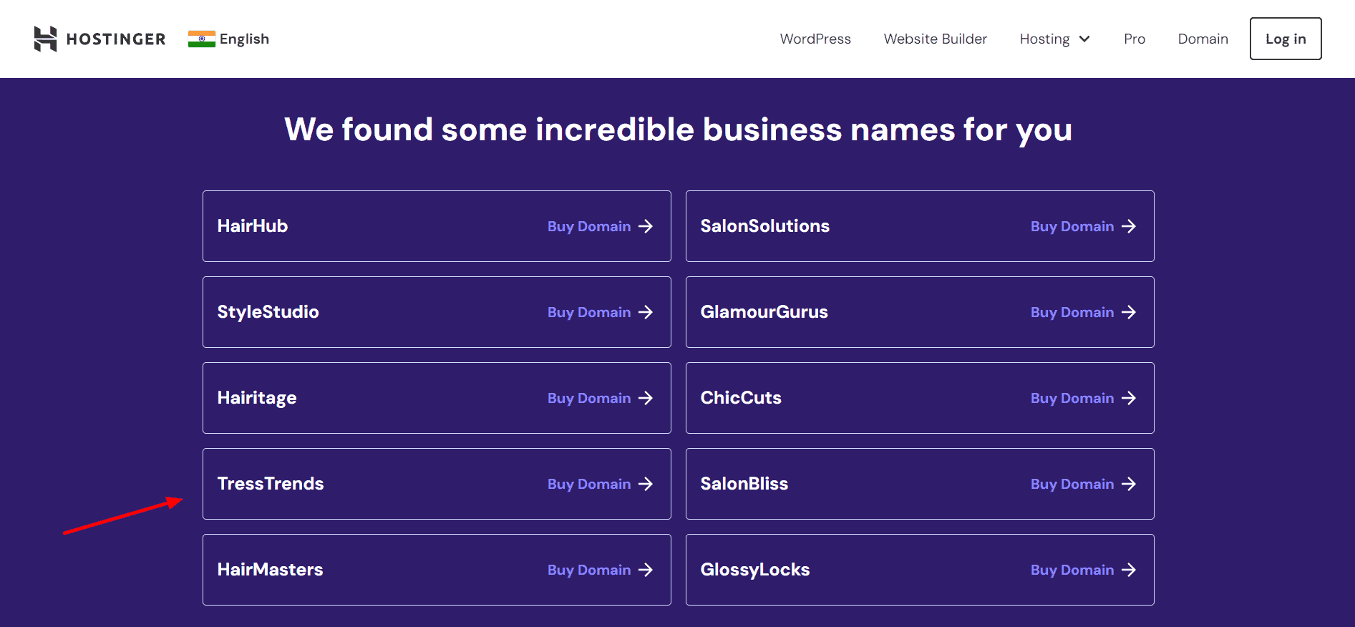This screenshot has width=1355, height=627.
Task: Click the arrow icon in GlamourGurus row
Action: click(x=1129, y=312)
